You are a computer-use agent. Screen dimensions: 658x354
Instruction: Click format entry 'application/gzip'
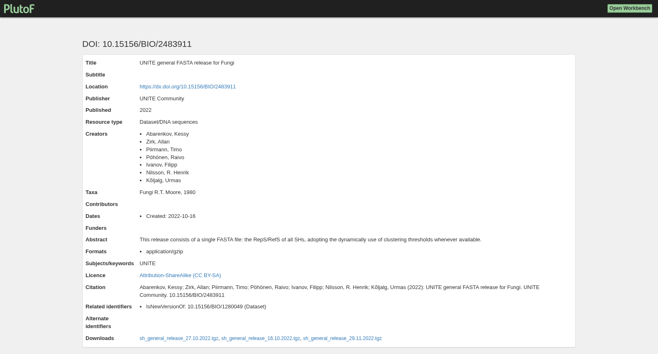tap(164, 252)
